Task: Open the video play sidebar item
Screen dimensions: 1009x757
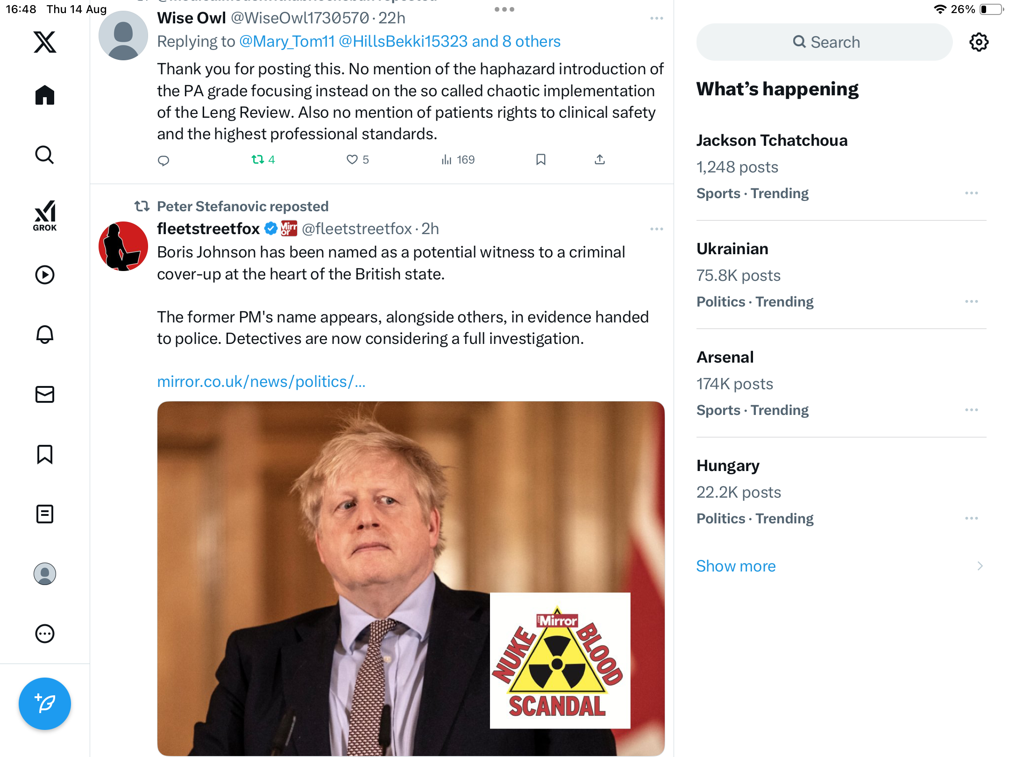Action: 45,275
